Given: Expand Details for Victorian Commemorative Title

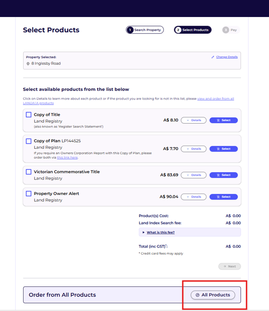Looking at the screenshot, I should coord(194,175).
